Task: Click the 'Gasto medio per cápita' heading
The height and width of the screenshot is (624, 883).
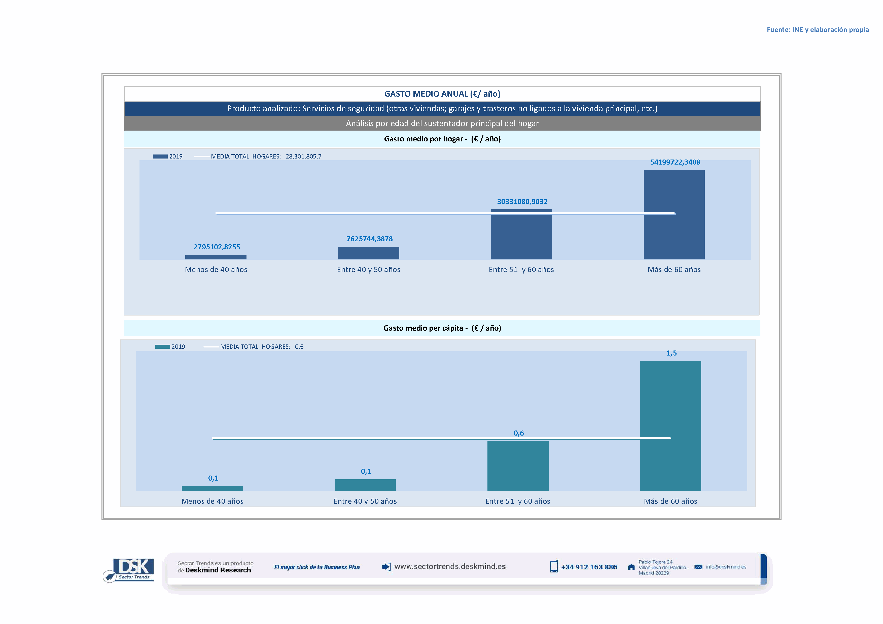Action: [442, 328]
